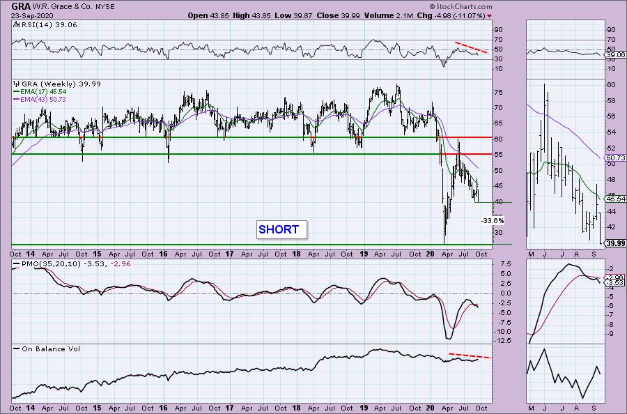627x414 pixels.
Task: Click the Volume 2.1M reading
Action: pyautogui.click(x=388, y=15)
